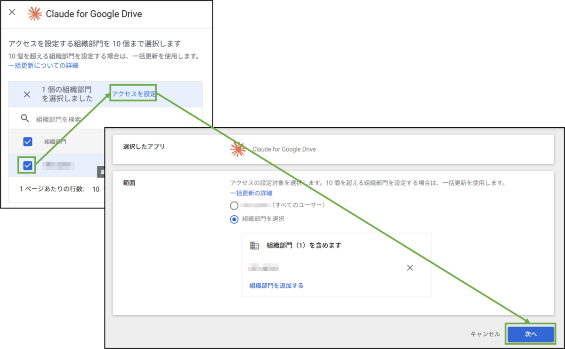Uncheck the selected organization row checkbox
This screenshot has width=565, height=349.
coord(28,165)
